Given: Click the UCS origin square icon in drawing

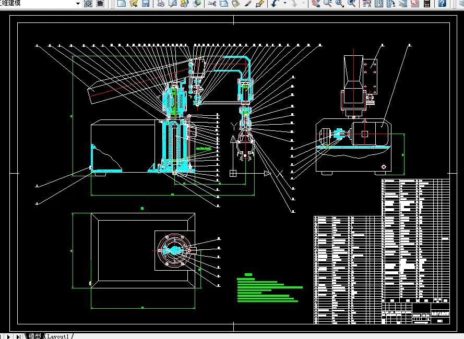Looking at the screenshot, I should [x=233, y=173].
